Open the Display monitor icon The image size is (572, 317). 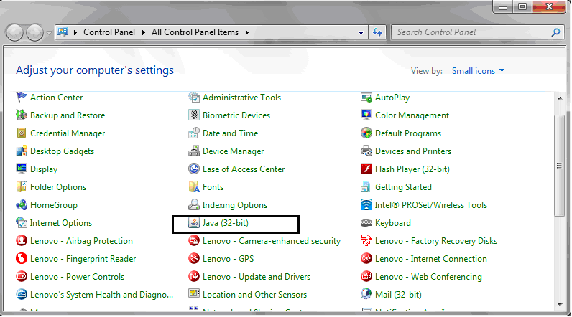coord(22,169)
